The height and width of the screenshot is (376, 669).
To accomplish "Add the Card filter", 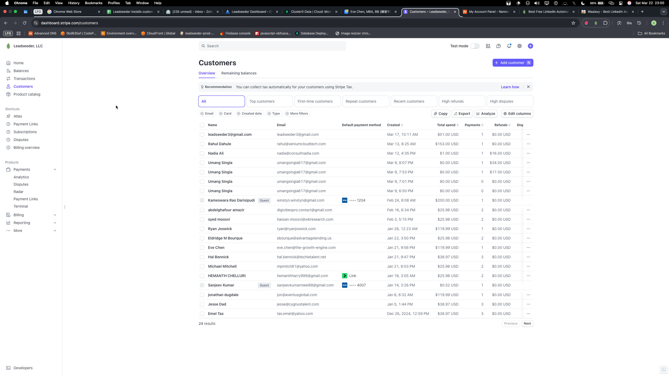I will pos(225,114).
